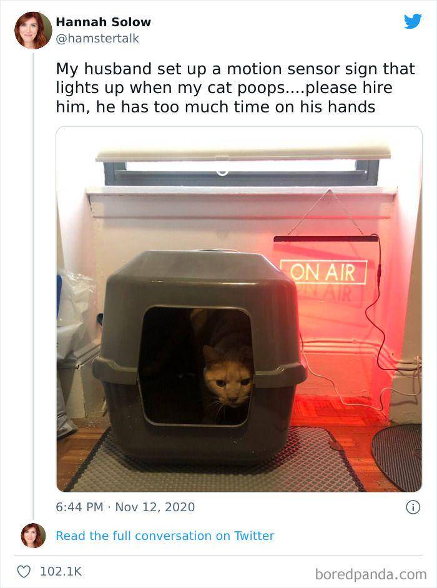
Task: Visit the boredpanda.com watermark
Action: [371, 574]
